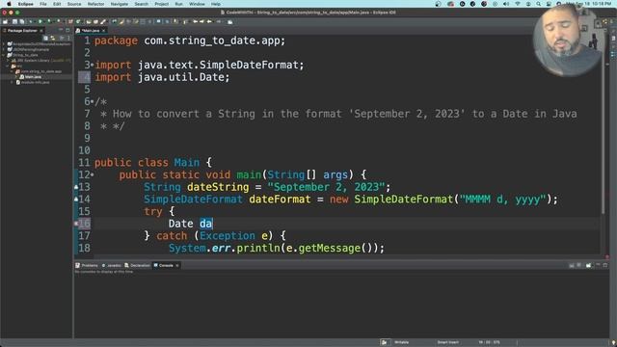The height and width of the screenshot is (347, 617).
Task: Select Main.java in Package Explorer
Action: 33,77
